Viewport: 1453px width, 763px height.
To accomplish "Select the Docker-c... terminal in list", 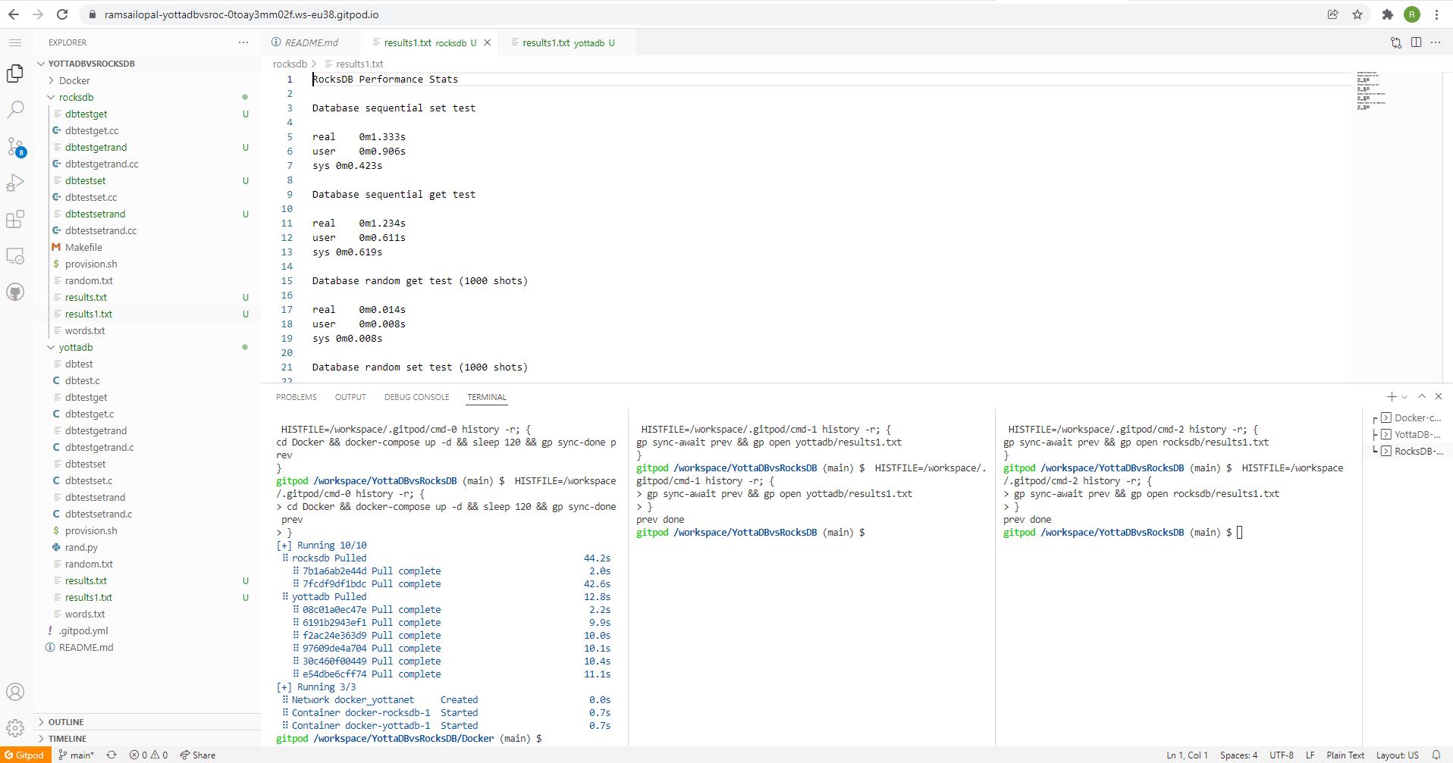I will 1410,417.
